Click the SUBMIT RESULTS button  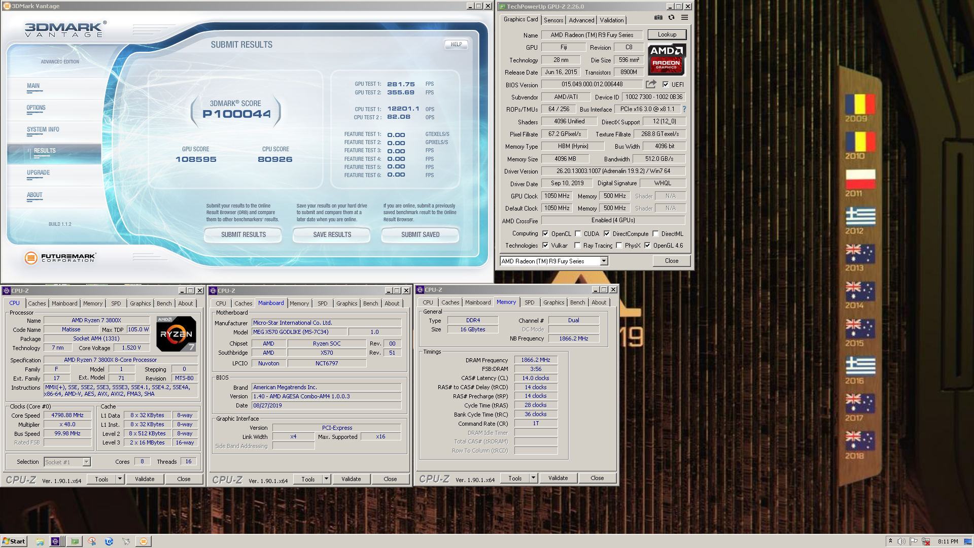[243, 235]
